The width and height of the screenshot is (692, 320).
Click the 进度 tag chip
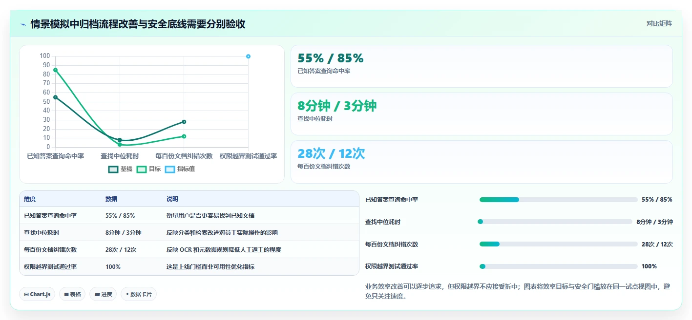pyautogui.click(x=103, y=294)
